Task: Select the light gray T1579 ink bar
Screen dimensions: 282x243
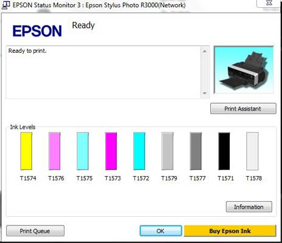Action: click(168, 151)
